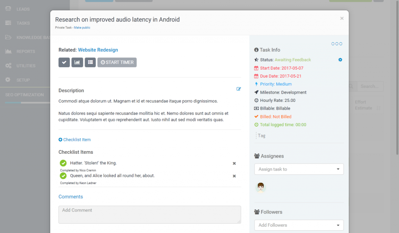The height and width of the screenshot is (233, 399).
Task: Click the Utilities gears icon in sidebar
Action: 9,66
